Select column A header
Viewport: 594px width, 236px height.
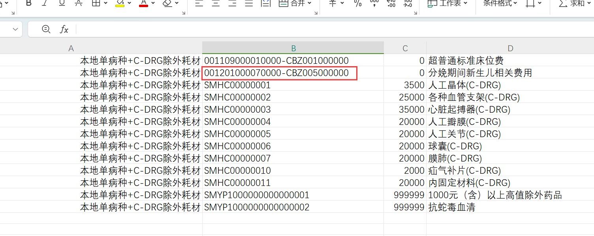tap(71, 48)
